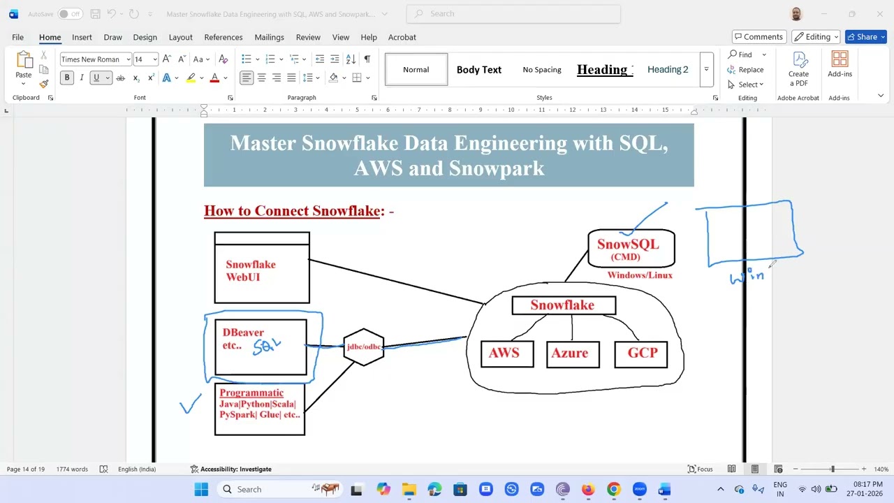Open the bullet list style dropdown arrow
The image size is (894, 503).
pos(257,59)
